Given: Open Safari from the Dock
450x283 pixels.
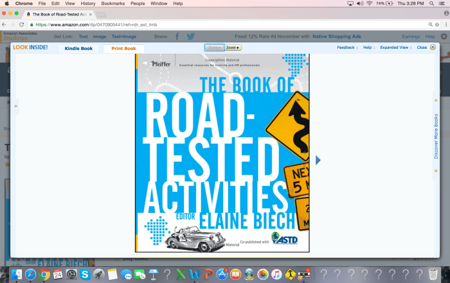Looking at the screenshot, I should pos(30,275).
